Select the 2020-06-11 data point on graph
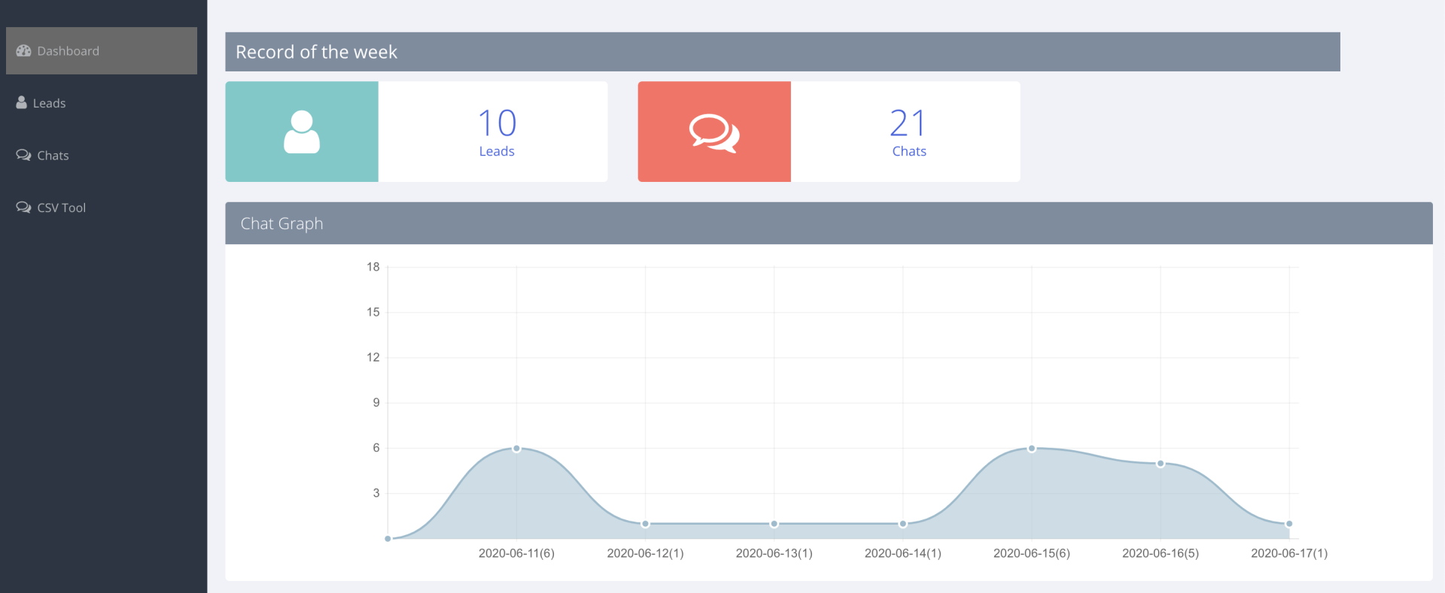 (x=516, y=449)
